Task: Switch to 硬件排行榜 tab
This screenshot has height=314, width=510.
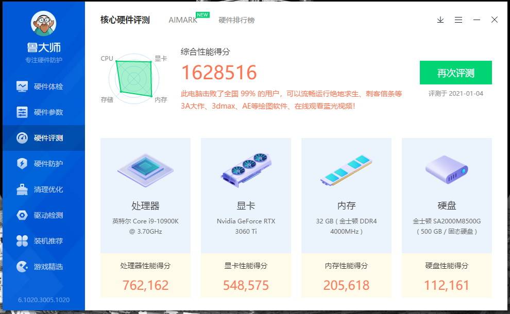Action: [x=237, y=20]
